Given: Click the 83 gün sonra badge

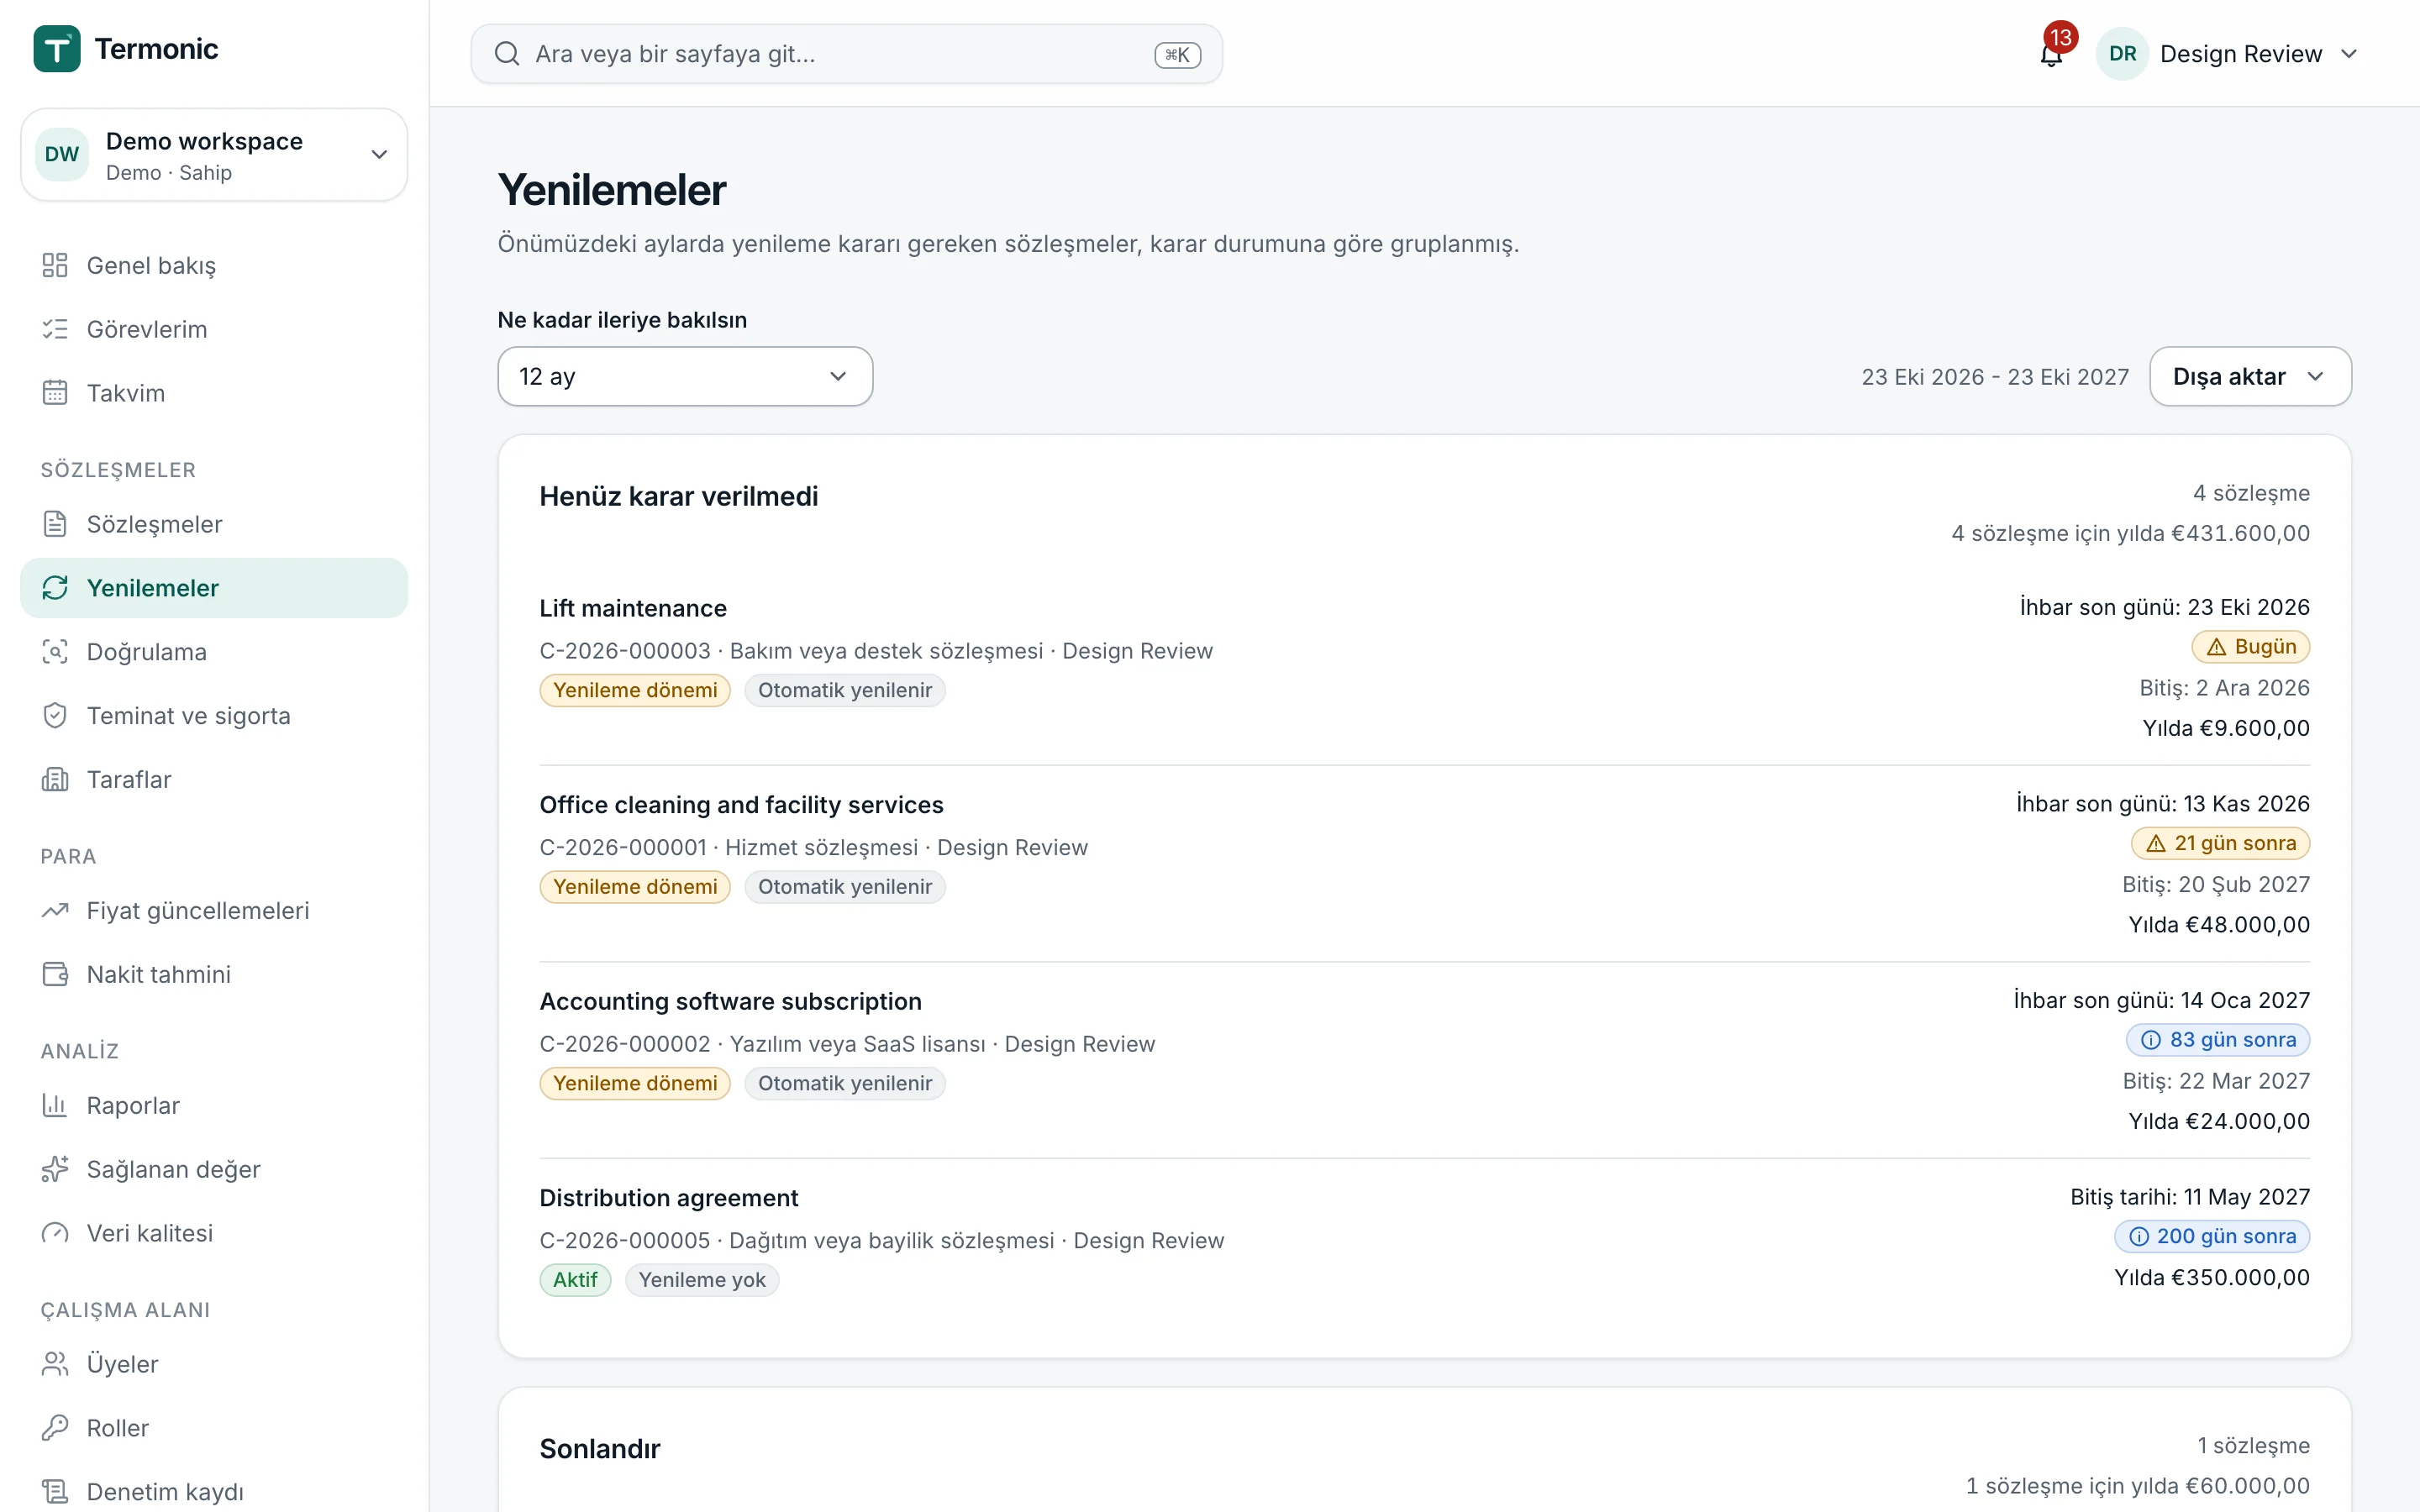Looking at the screenshot, I should tap(2217, 1040).
